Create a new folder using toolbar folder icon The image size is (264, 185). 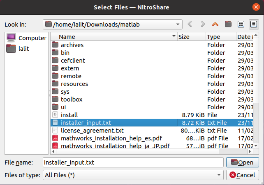(228, 24)
